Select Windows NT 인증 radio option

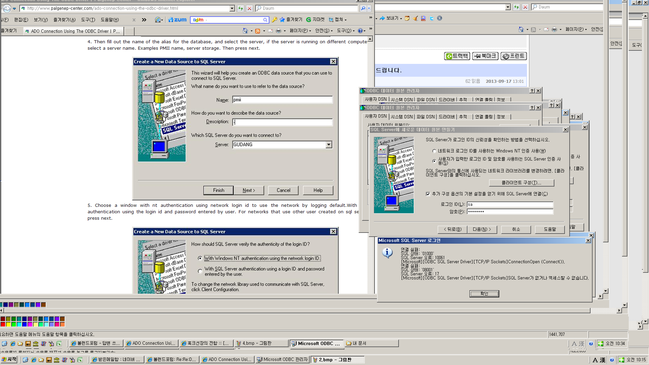[434, 151]
